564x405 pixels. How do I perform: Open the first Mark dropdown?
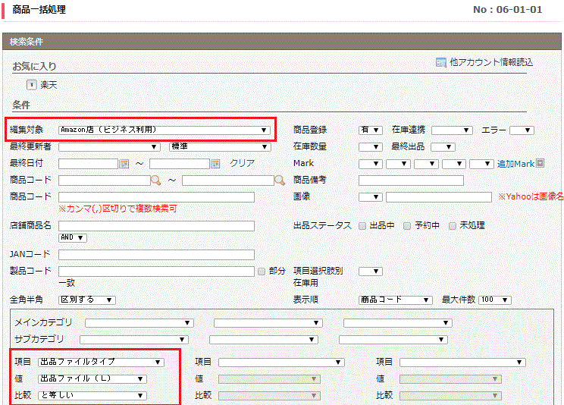coord(370,164)
